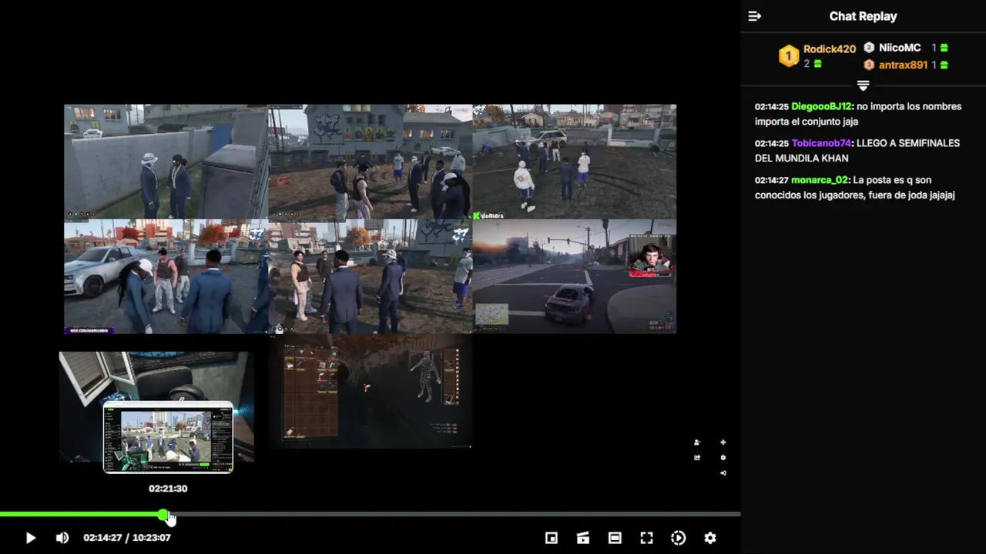
Task: Click the driving car stream tile with webcam
Action: point(575,276)
